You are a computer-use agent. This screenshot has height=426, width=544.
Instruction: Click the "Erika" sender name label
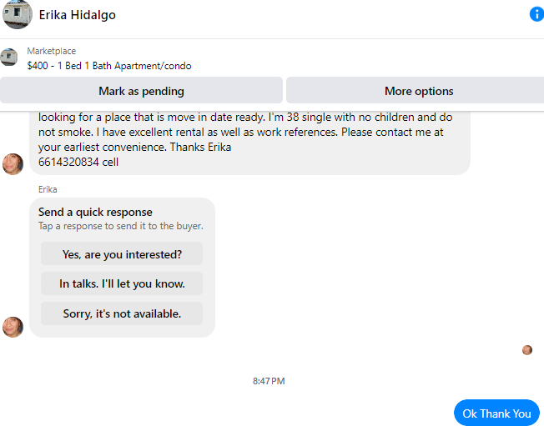pos(49,189)
